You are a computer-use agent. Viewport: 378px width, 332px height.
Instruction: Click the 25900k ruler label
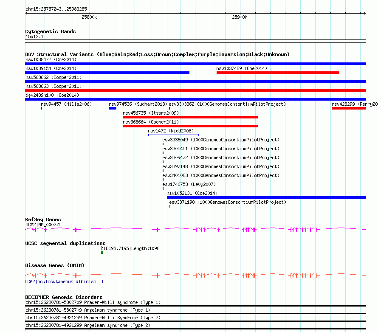tap(240, 17)
